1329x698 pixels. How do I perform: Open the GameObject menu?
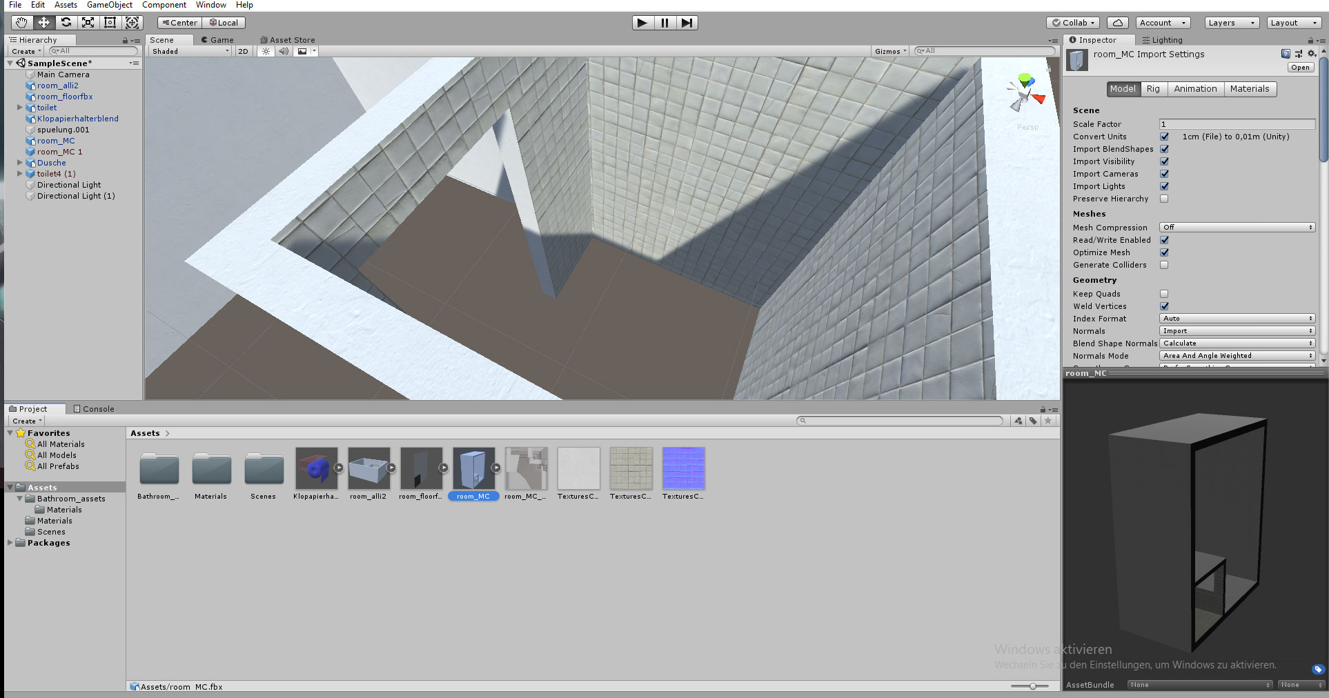109,5
